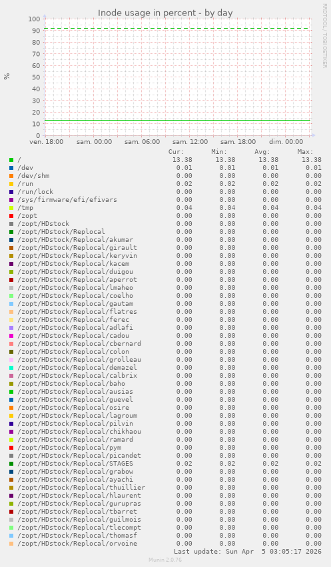Click the cyan swatch beside Replocal/demazel
Image resolution: width=331 pixels, height=567 pixels.
pyautogui.click(x=11, y=367)
